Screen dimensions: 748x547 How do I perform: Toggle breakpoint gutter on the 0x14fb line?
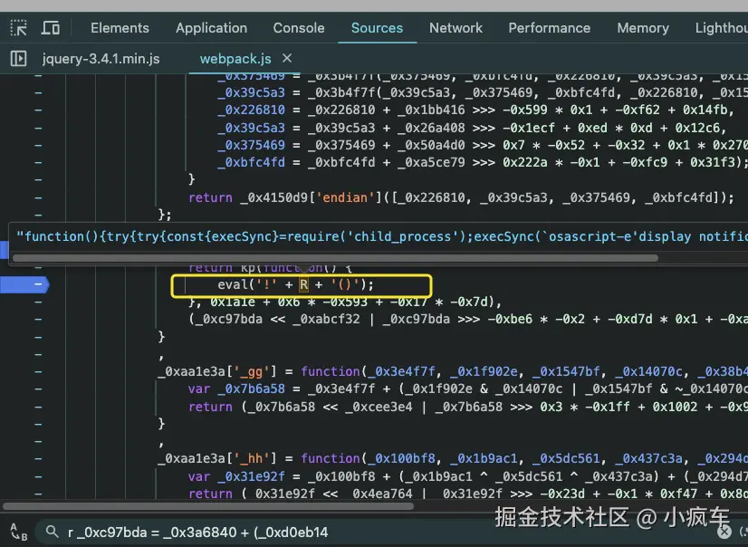[x=38, y=110]
